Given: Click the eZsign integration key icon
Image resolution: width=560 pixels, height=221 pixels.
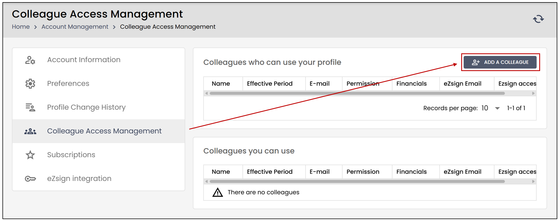Looking at the screenshot, I should (30, 179).
